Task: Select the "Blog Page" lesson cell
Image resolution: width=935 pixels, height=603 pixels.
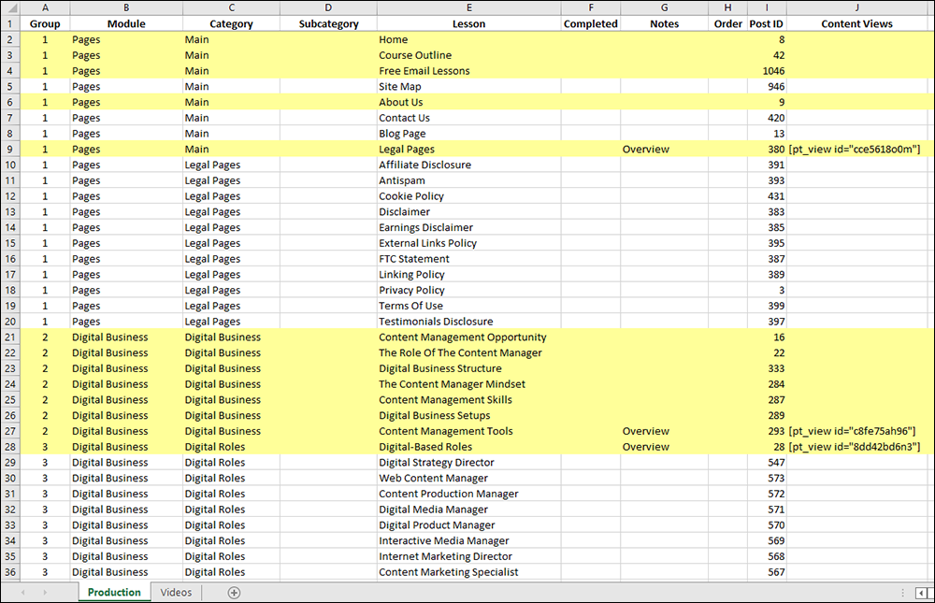Action: click(468, 134)
